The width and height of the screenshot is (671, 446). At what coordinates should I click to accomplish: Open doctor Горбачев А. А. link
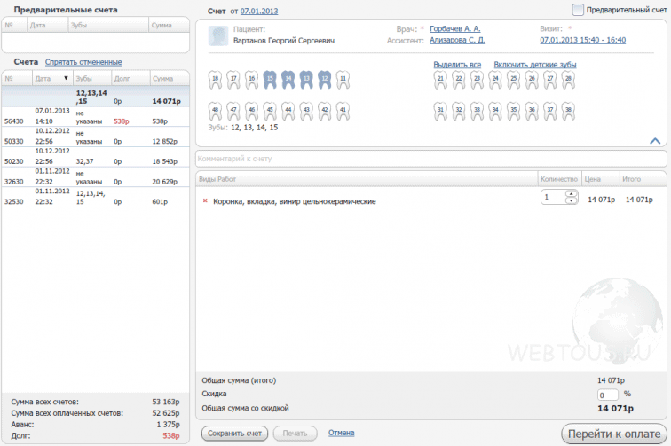pos(455,28)
